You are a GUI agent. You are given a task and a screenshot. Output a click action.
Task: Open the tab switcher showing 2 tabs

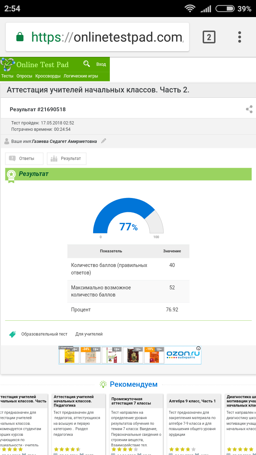(x=209, y=37)
